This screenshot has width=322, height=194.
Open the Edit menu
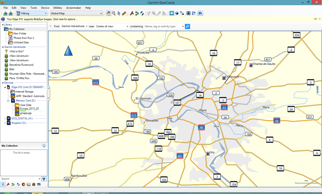click(x=14, y=8)
